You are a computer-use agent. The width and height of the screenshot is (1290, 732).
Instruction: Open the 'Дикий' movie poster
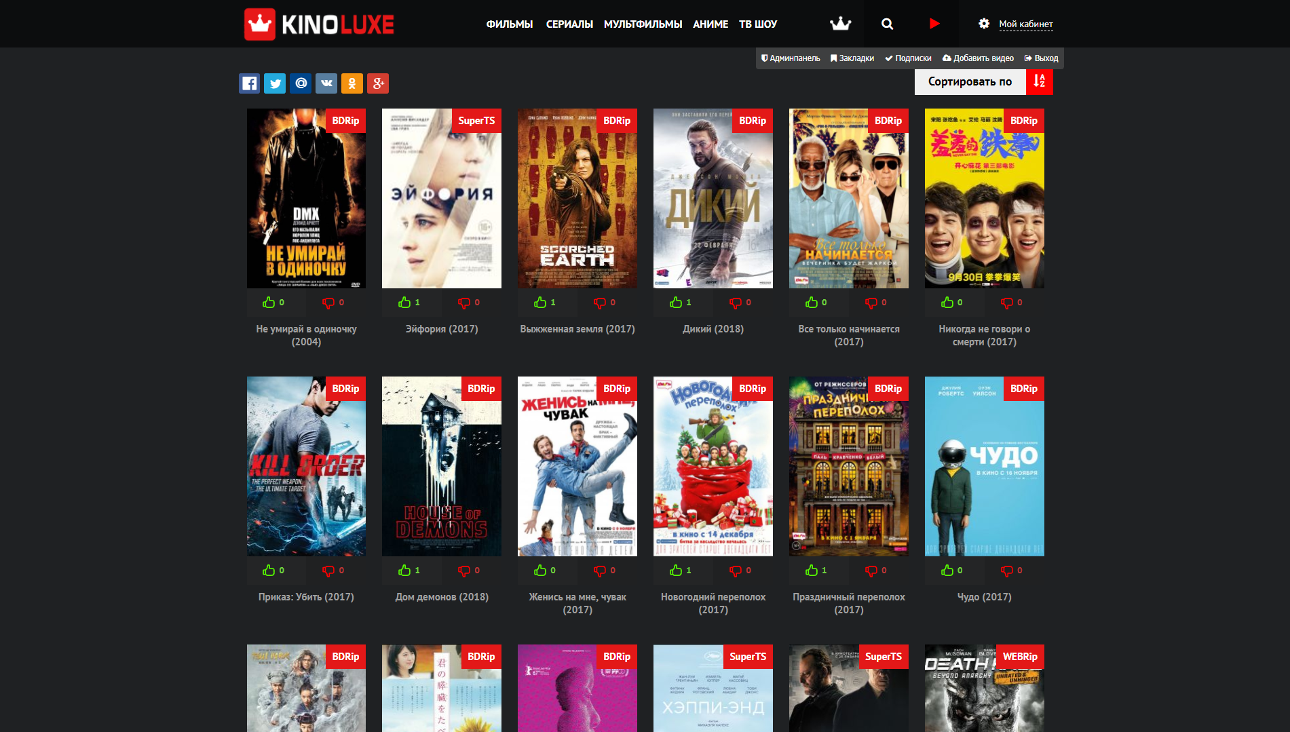pyautogui.click(x=713, y=198)
